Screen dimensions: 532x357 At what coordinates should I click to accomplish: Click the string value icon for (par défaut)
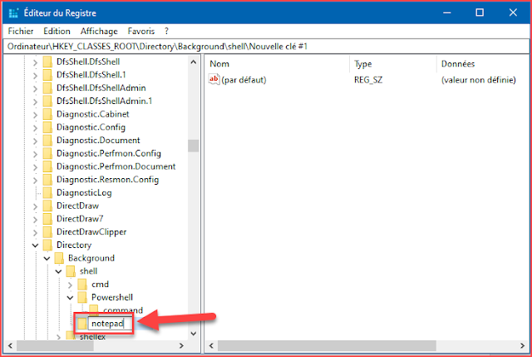click(x=214, y=80)
